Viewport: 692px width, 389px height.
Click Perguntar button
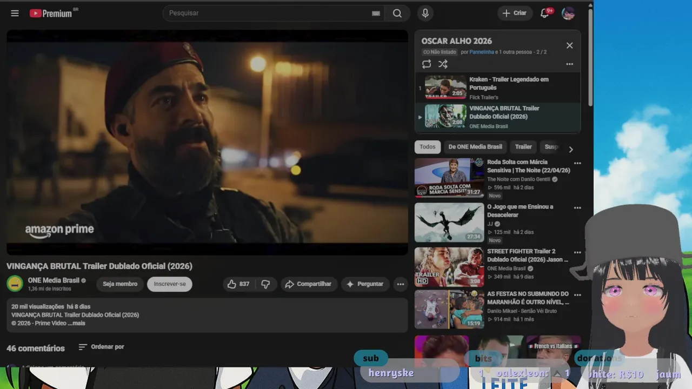pyautogui.click(x=365, y=284)
